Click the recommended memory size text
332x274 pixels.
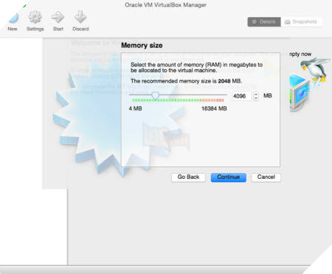(186, 81)
